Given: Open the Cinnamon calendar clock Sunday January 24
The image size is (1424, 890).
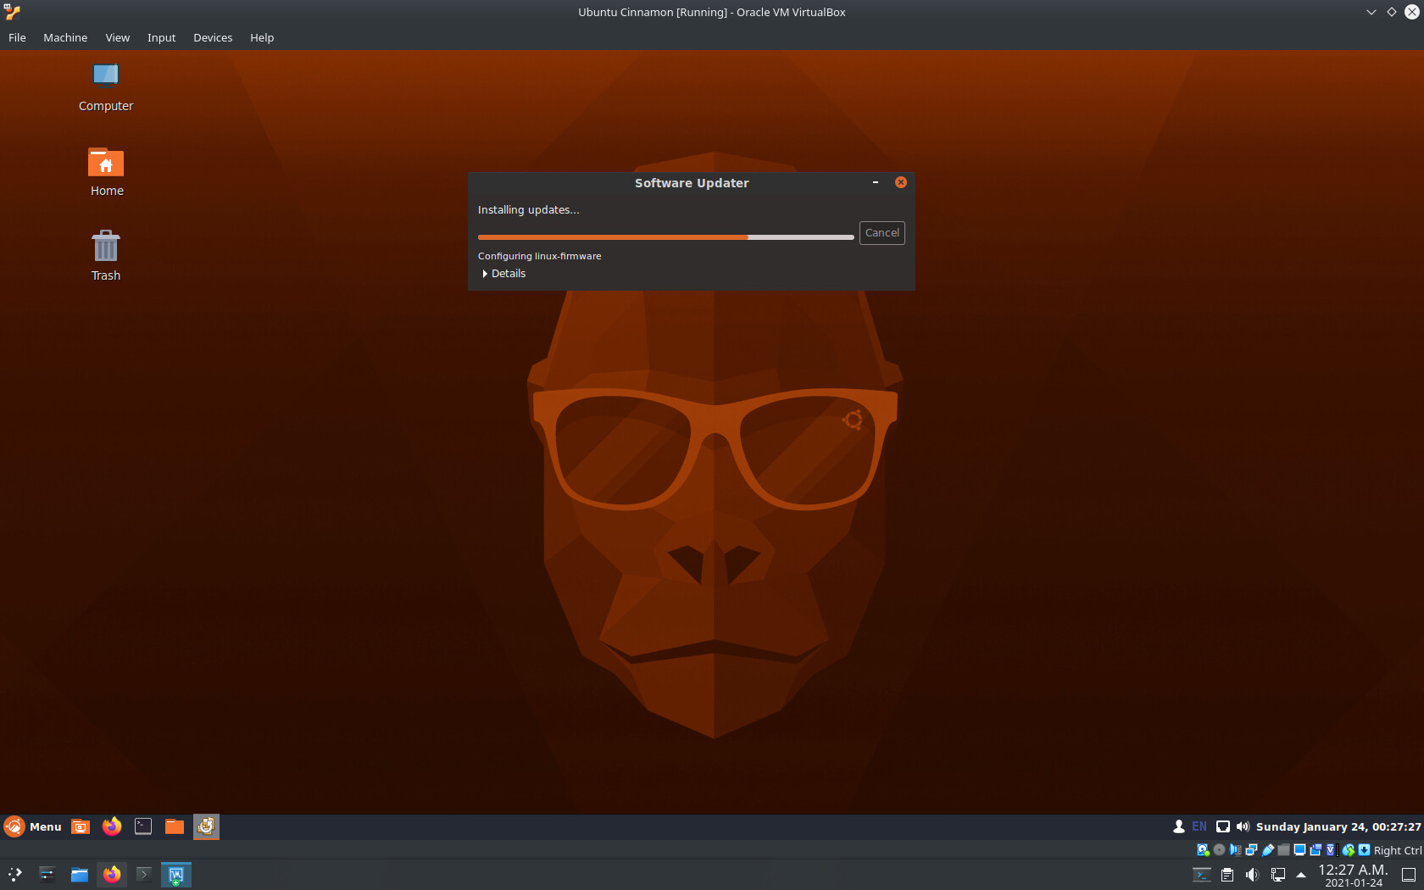Looking at the screenshot, I should coord(1338,826).
